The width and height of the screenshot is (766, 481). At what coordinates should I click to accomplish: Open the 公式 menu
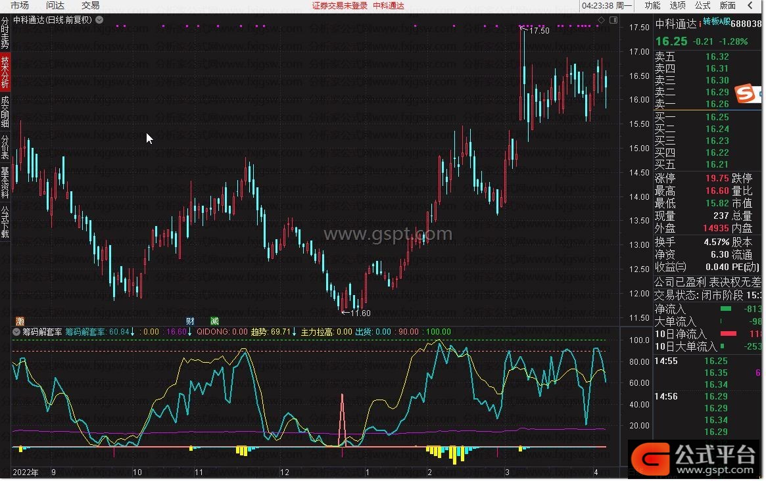(702, 5)
